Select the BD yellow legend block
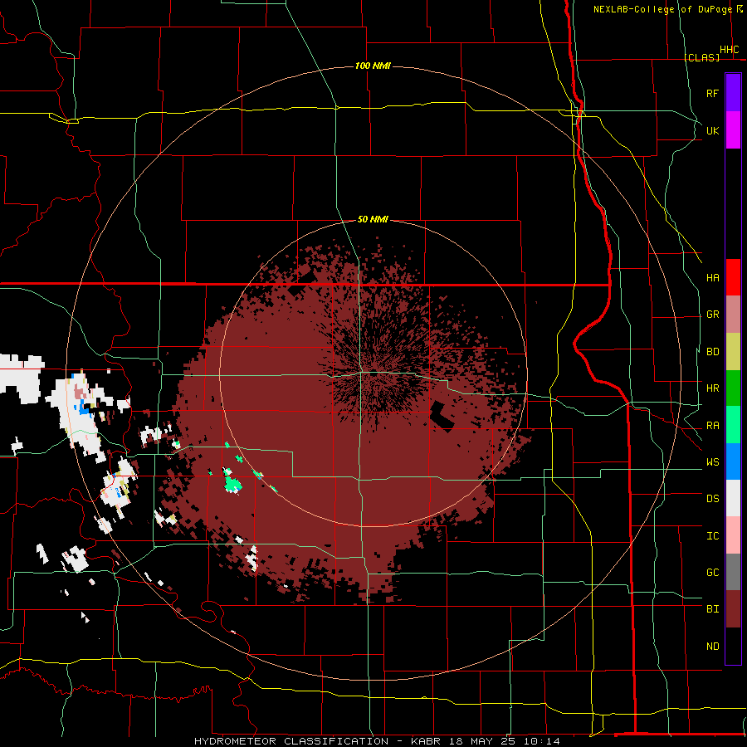This screenshot has height=747, width=747. click(x=733, y=352)
